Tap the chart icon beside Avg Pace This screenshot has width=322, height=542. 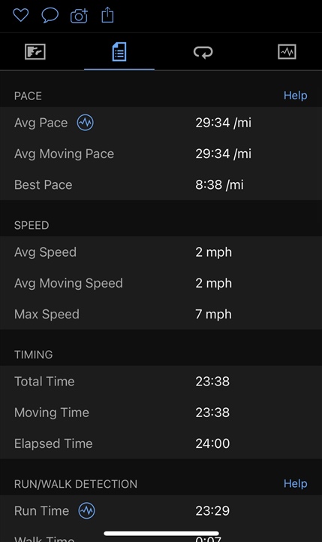[x=85, y=123]
